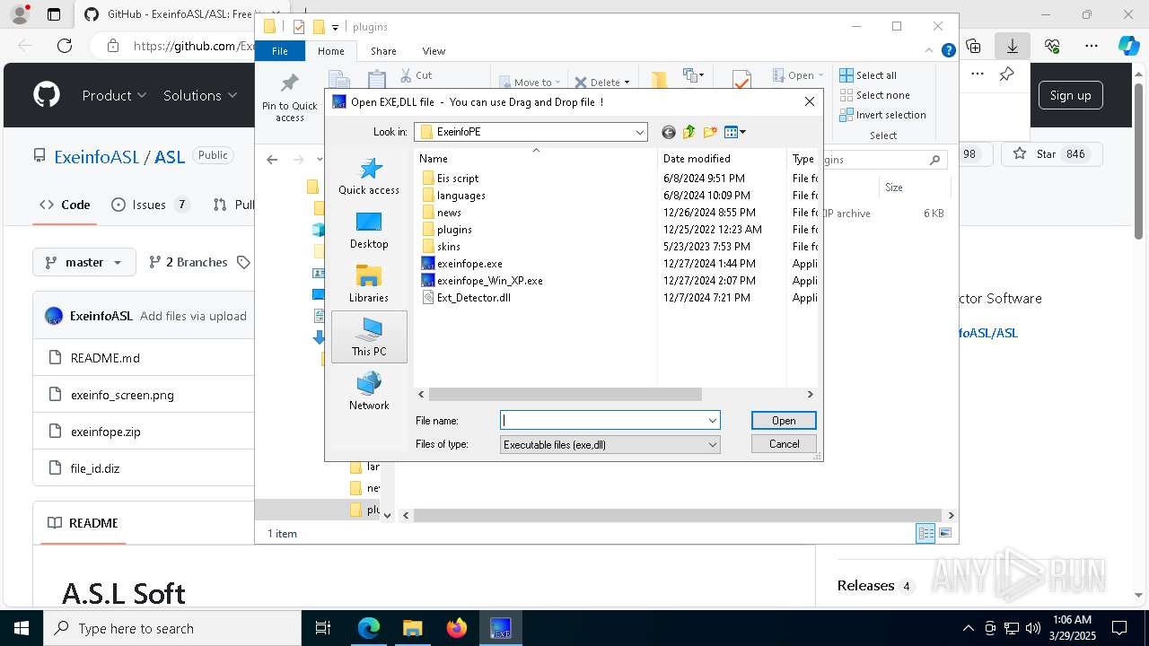The image size is (1149, 646).
Task: Open Edge Copilot icon
Action: (1128, 46)
